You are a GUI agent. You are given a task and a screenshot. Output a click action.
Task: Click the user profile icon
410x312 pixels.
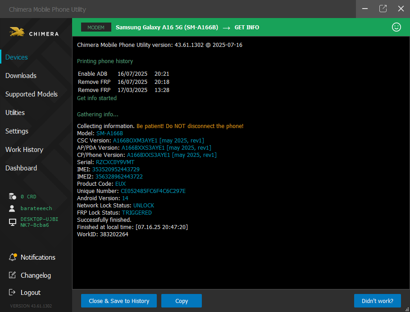tap(12, 208)
